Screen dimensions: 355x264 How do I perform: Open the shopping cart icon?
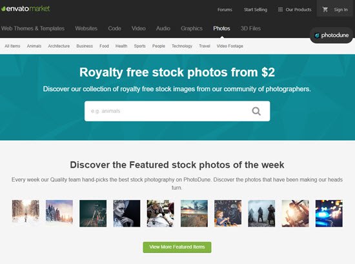(325, 10)
